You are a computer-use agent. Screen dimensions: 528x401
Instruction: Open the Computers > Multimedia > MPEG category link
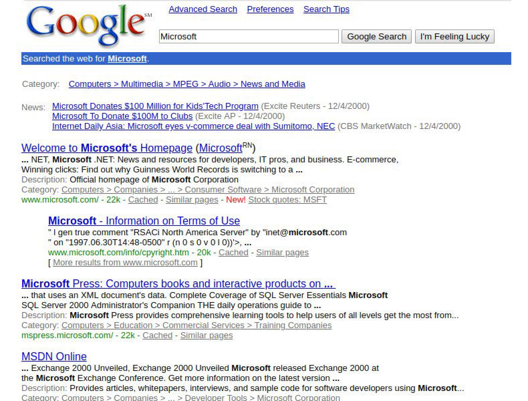pyautogui.click(x=187, y=84)
